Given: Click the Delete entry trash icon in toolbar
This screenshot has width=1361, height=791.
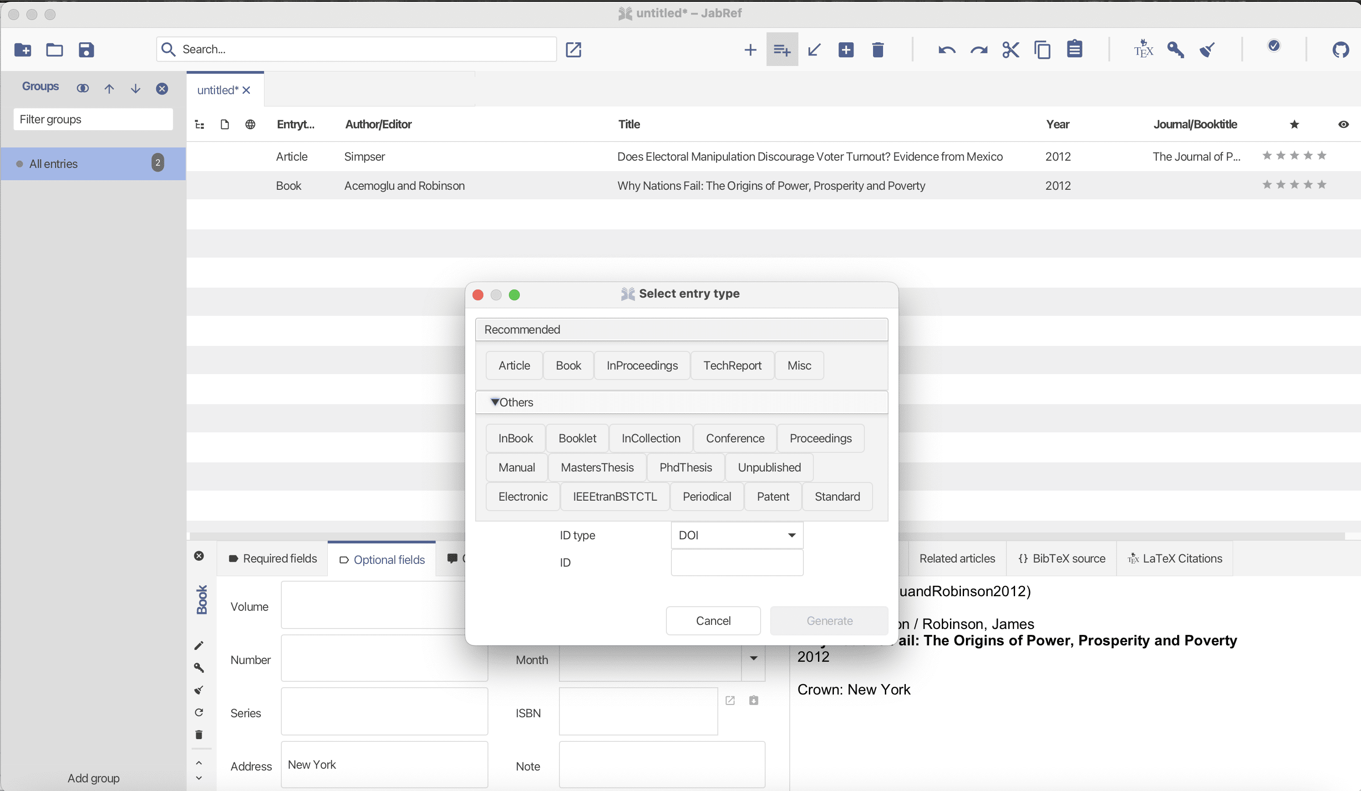Looking at the screenshot, I should (x=878, y=50).
